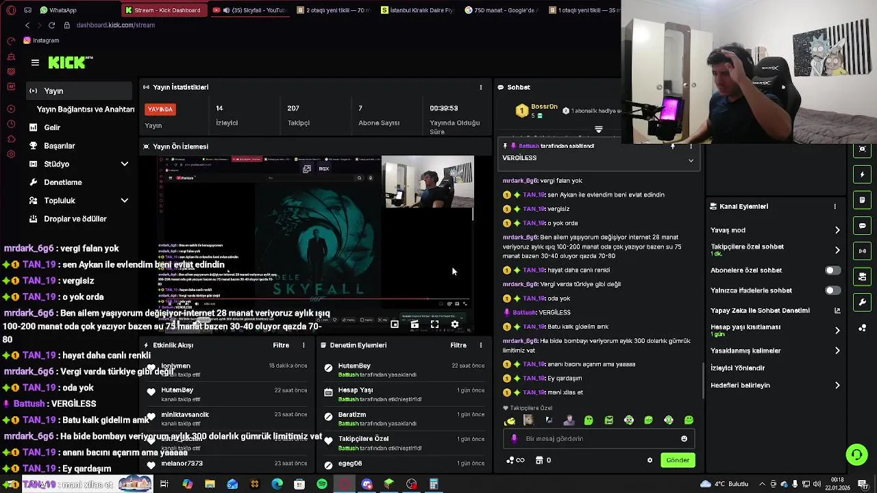Open Filtre in Etkinlik Akışı
The width and height of the screenshot is (877, 493).
tap(281, 345)
